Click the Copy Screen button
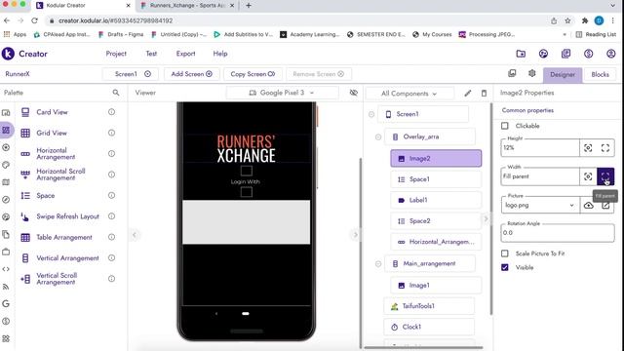The height and width of the screenshot is (351, 624). click(x=253, y=74)
